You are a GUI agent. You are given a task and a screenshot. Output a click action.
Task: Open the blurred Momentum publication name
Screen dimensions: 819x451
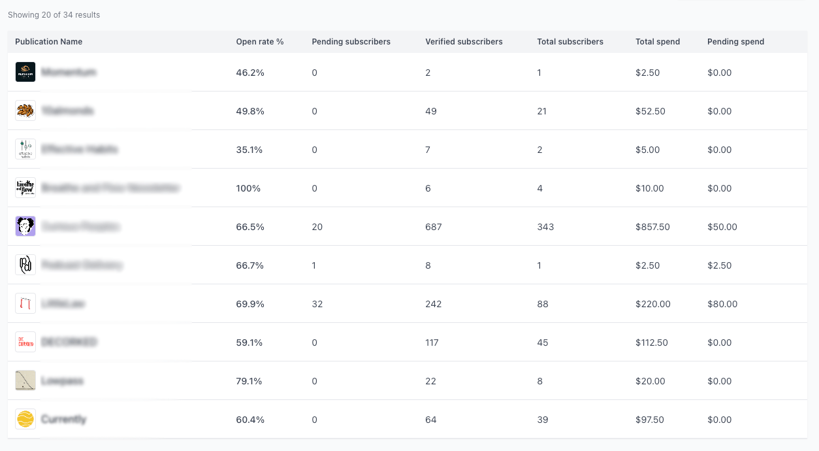(69, 72)
